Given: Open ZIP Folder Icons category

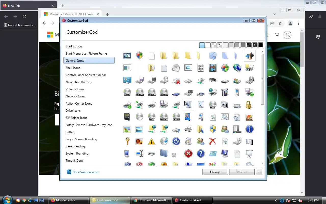Looking at the screenshot, I should (89, 118).
